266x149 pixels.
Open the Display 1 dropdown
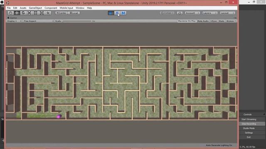point(14,21)
